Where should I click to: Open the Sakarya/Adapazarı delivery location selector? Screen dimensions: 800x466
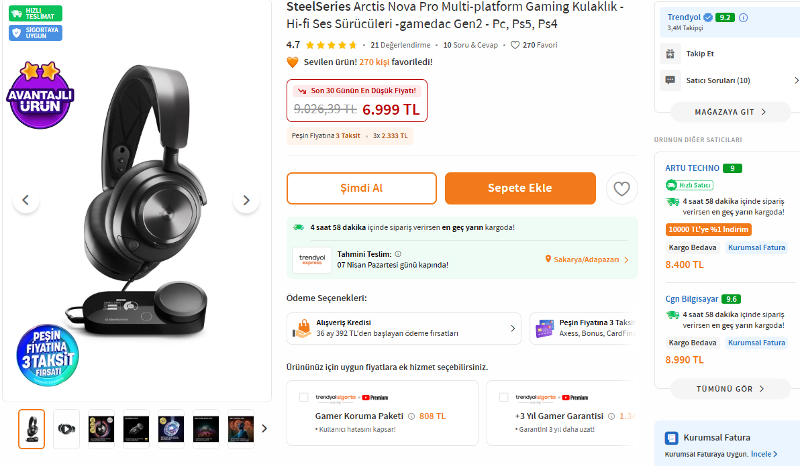(x=587, y=259)
